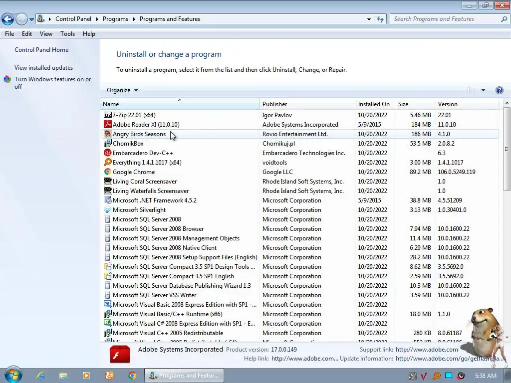Open the View menu
The image size is (511, 383).
tap(46, 34)
